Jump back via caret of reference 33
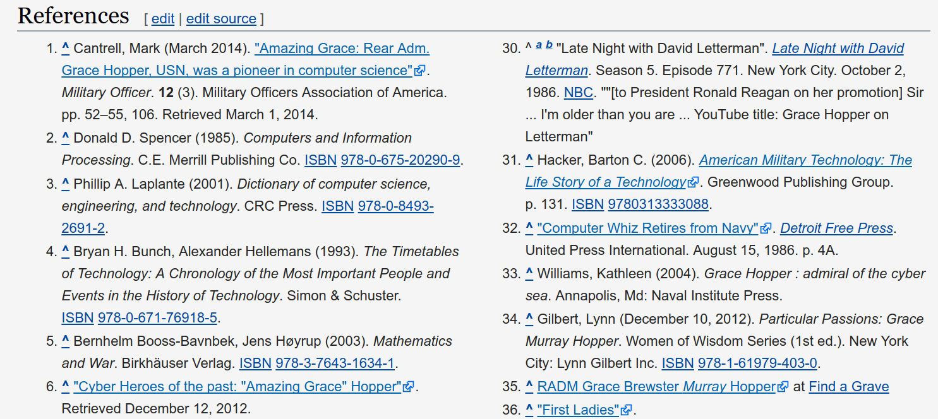The height and width of the screenshot is (419, 938). 529,273
